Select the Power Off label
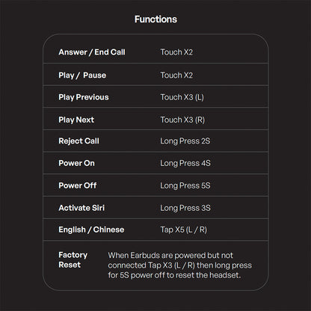311x311 pixels. pyautogui.click(x=78, y=185)
